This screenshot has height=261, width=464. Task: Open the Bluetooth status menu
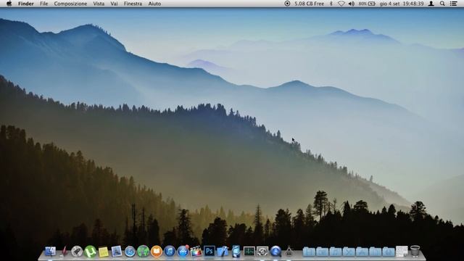[x=331, y=4]
